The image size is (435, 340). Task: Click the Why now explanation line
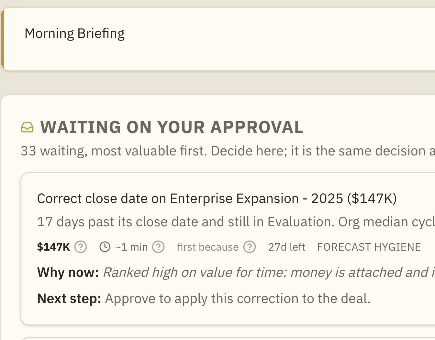coord(236,272)
